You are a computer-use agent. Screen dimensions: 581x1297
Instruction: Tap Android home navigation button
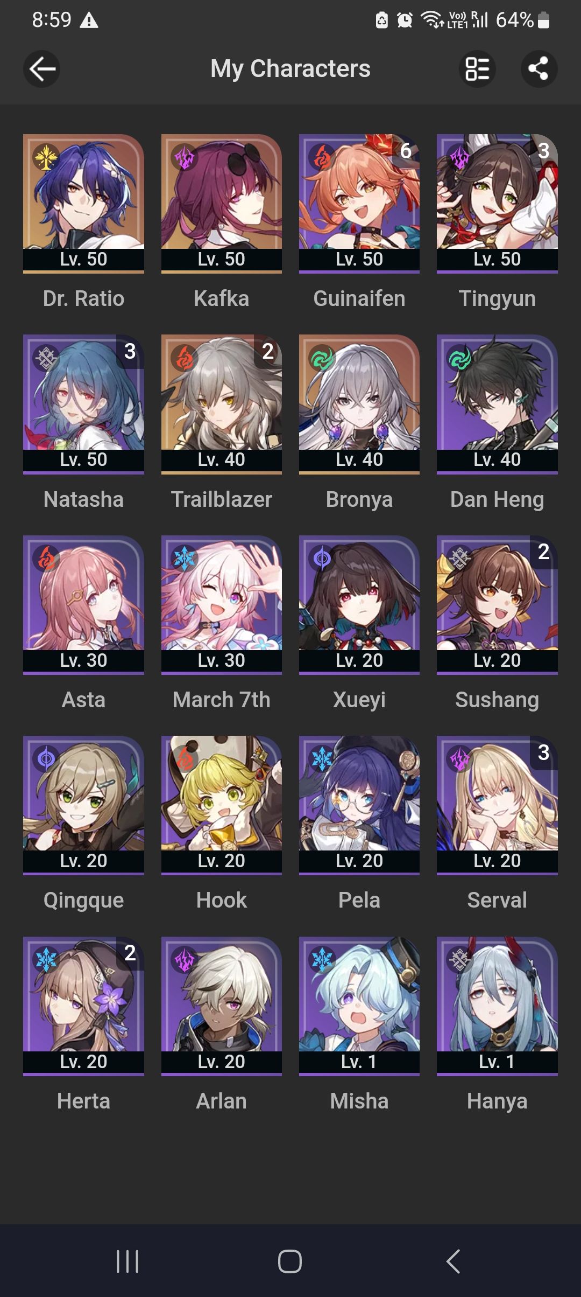click(x=290, y=1261)
